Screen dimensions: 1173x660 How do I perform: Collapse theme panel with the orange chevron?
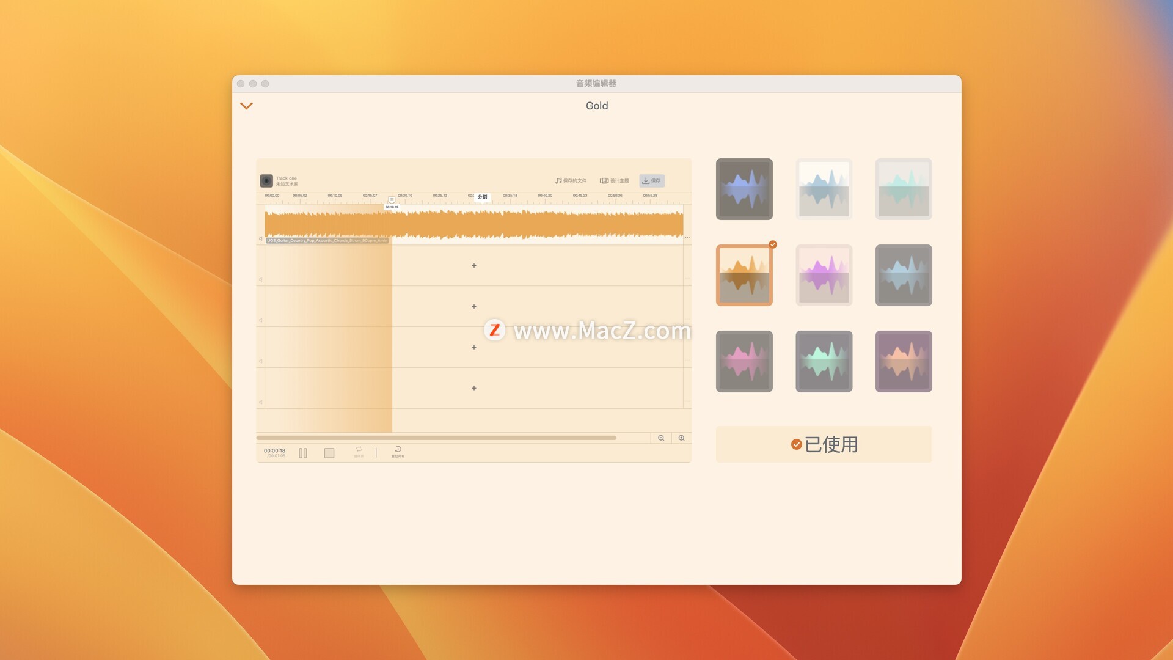click(x=246, y=106)
